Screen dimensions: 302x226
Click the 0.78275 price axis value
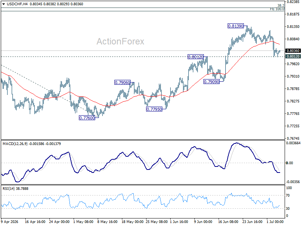(x=293, y=101)
